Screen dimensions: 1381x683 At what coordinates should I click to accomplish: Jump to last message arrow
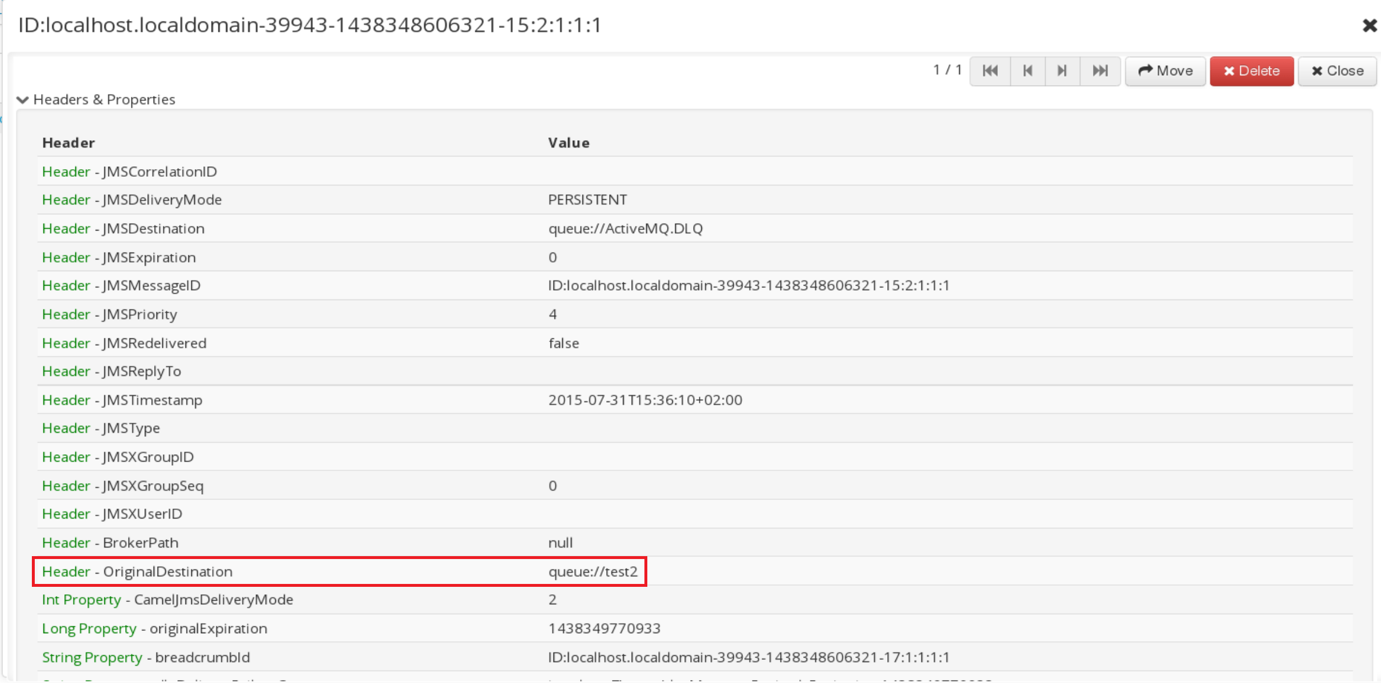click(1099, 71)
